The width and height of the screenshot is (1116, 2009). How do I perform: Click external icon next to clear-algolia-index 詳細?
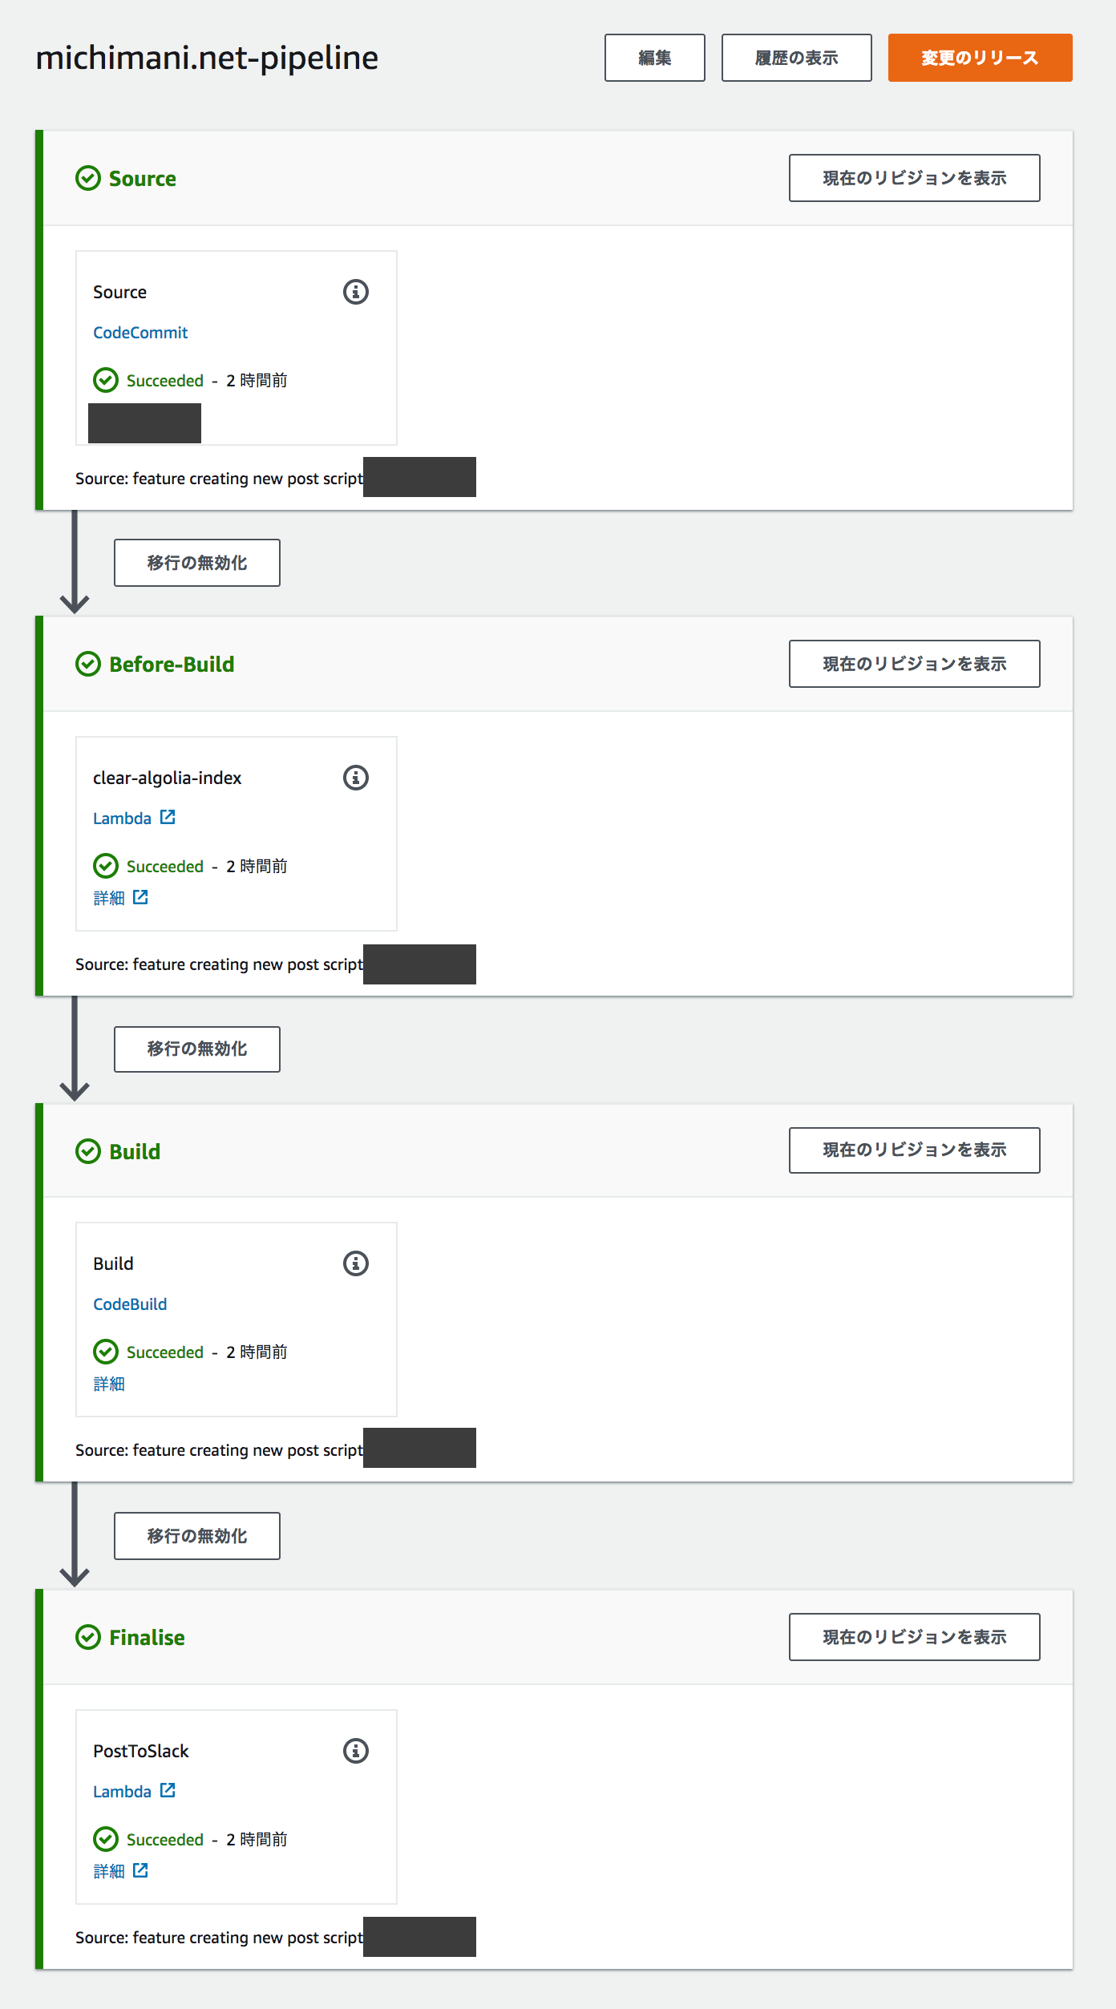point(140,897)
